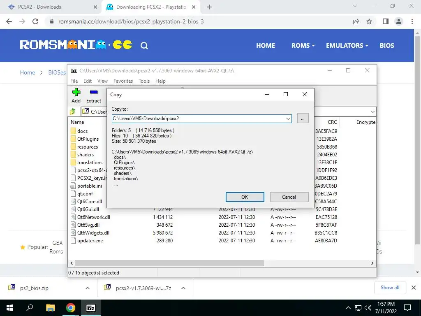Select the translations folder
Image resolution: width=421 pixels, height=316 pixels.
90,162
